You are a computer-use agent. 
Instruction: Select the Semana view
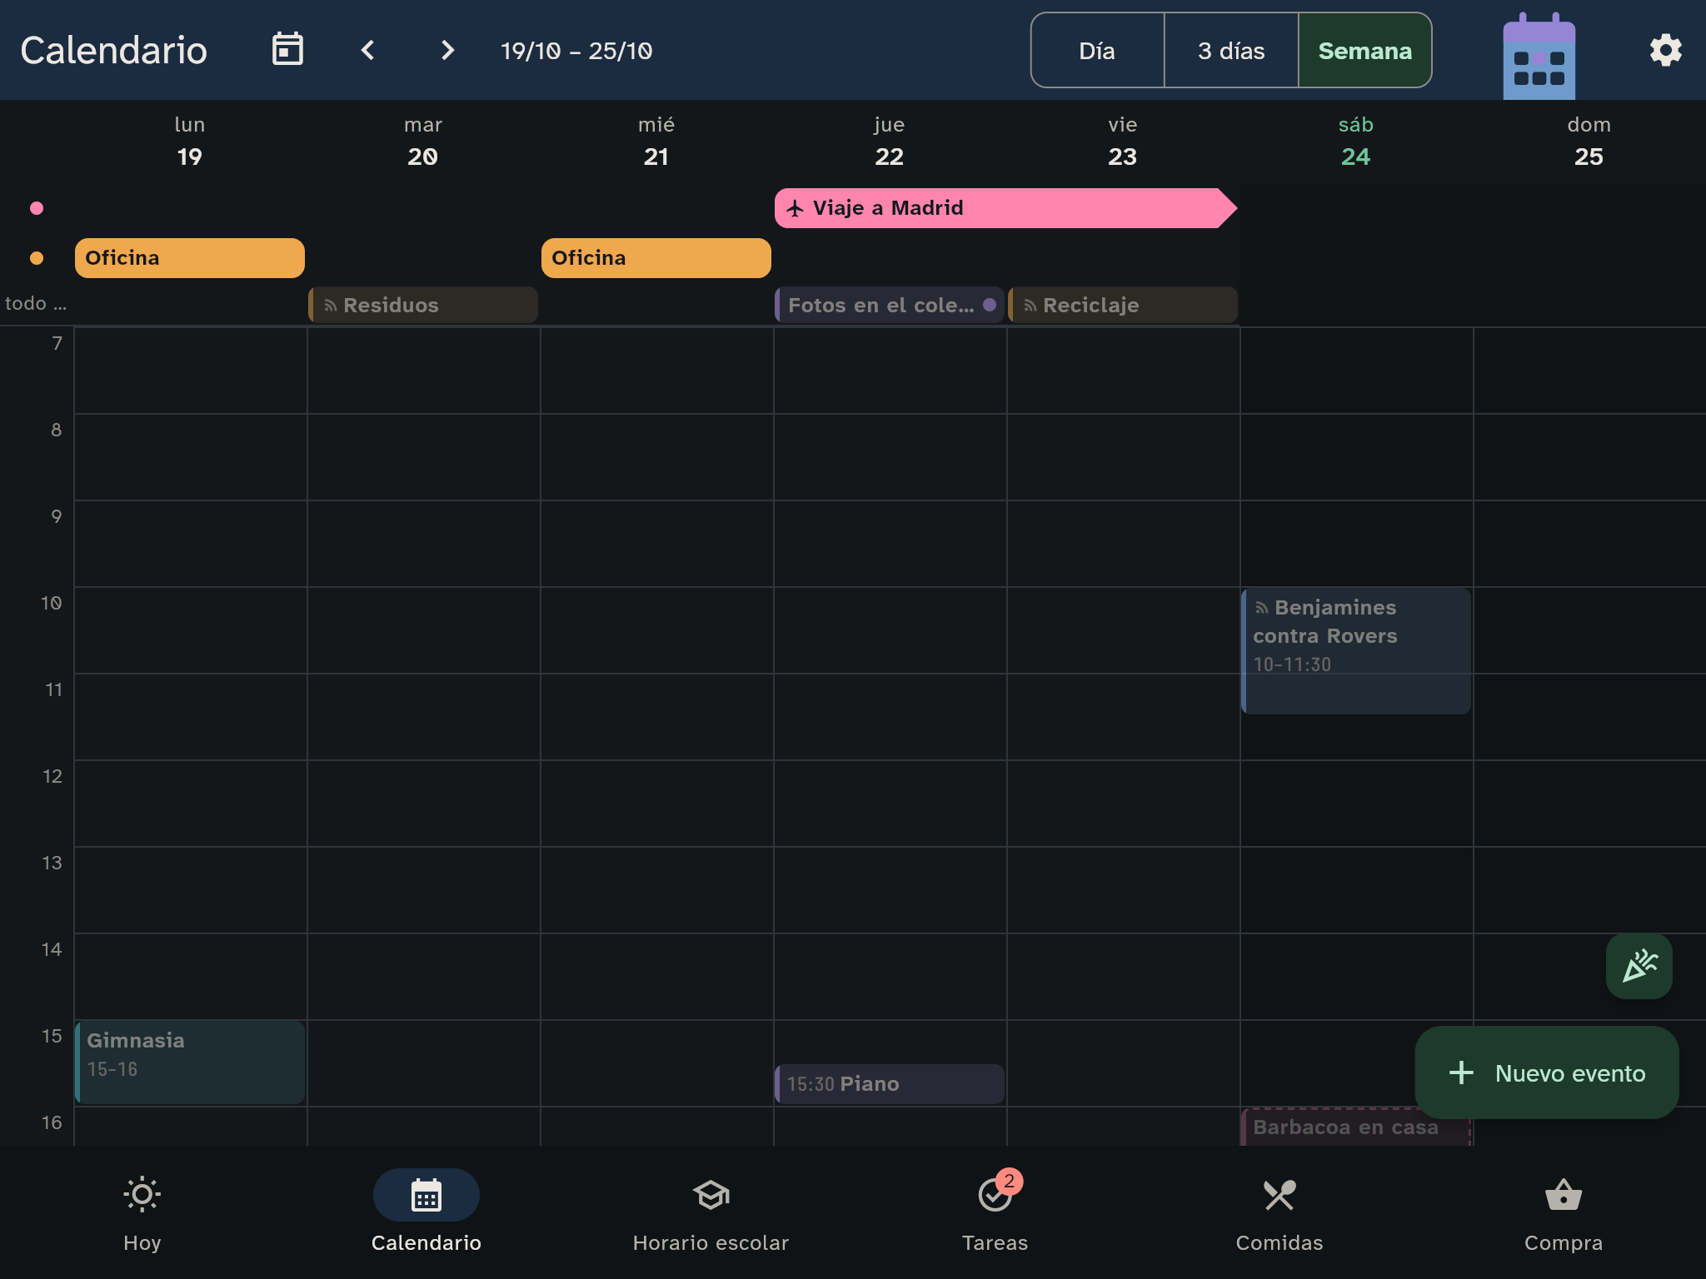click(x=1364, y=50)
